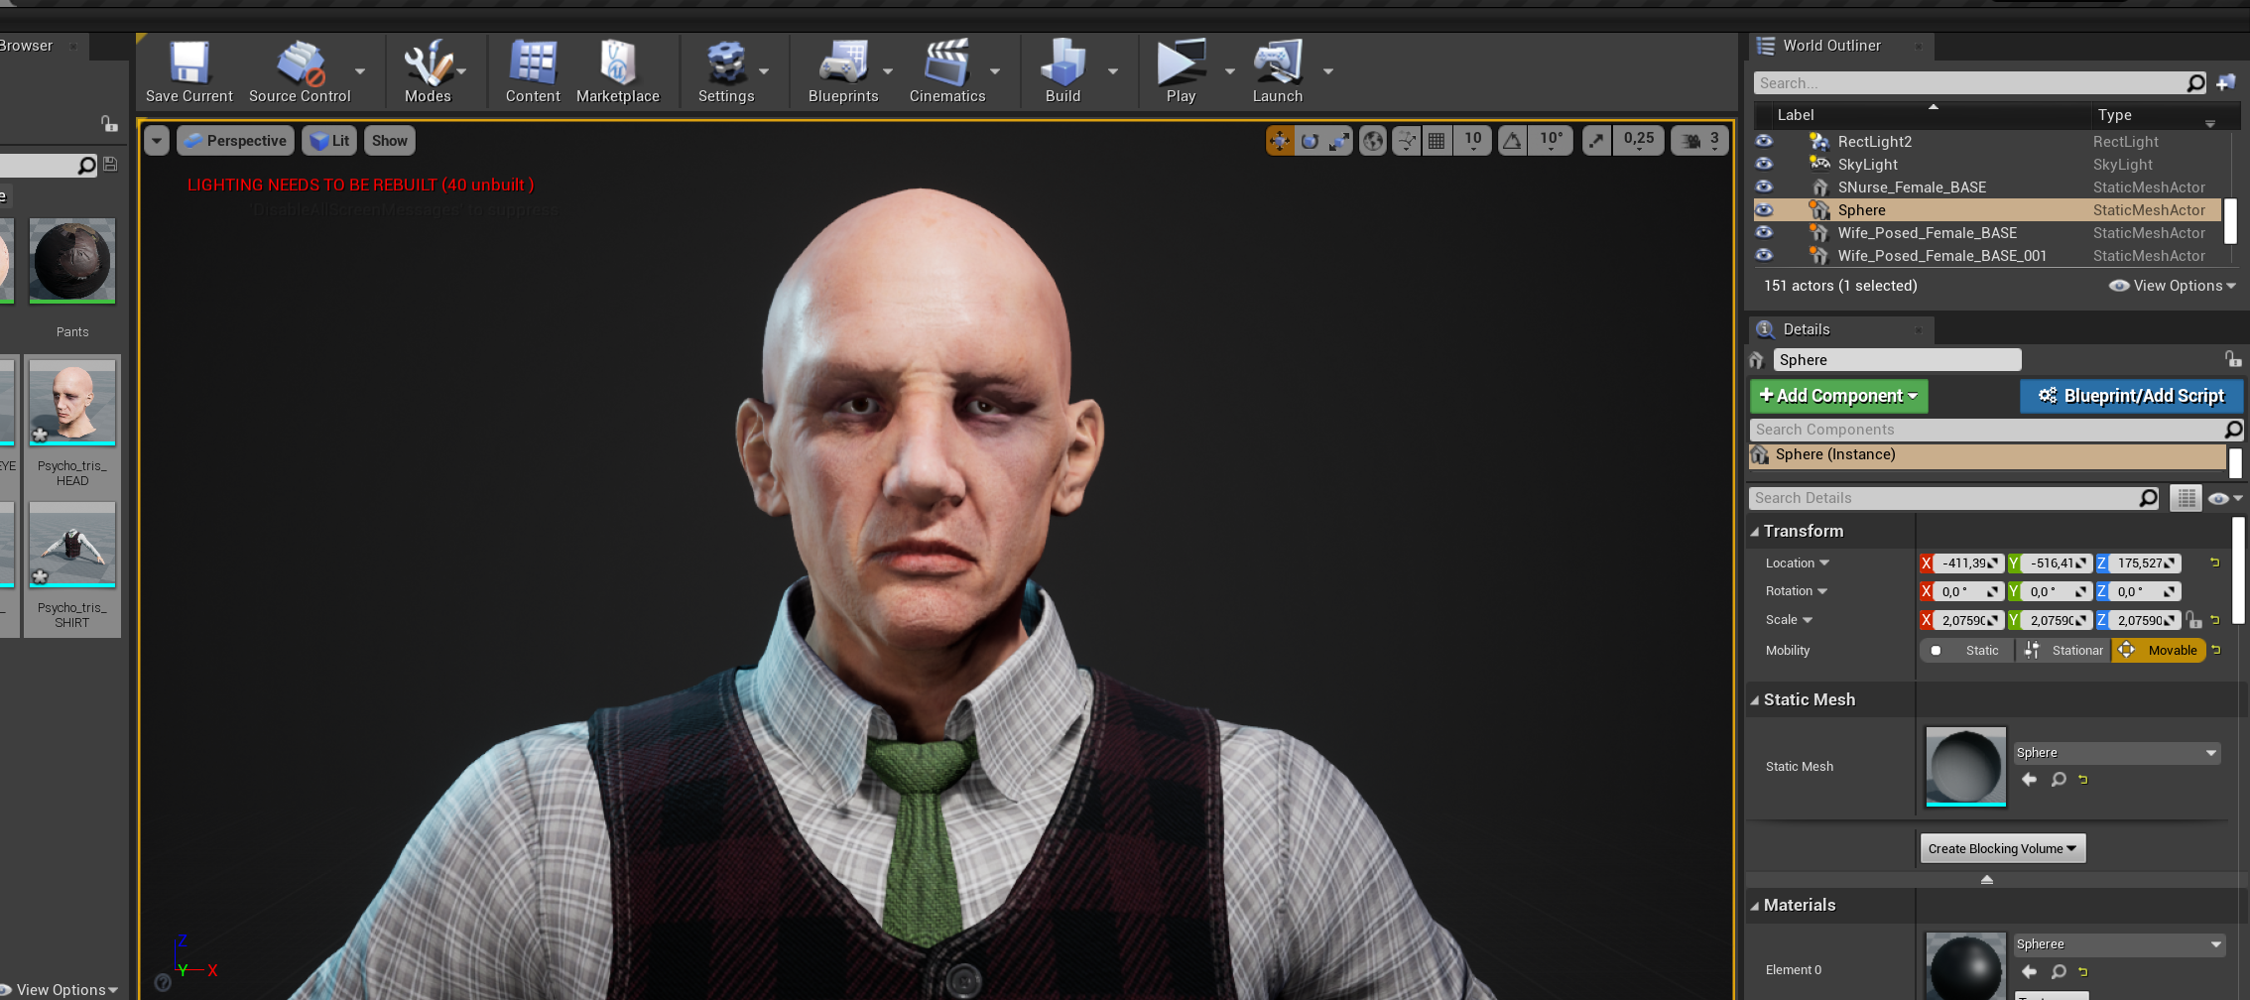The image size is (2250, 1000).
Task: Reset Location to default value
Action: pos(2214,562)
